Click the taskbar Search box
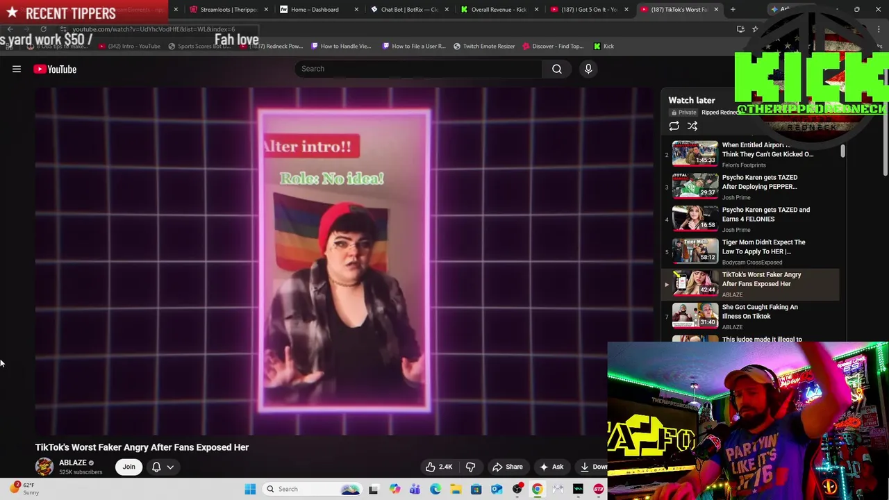Screen dimensions: 889x500 [313, 490]
